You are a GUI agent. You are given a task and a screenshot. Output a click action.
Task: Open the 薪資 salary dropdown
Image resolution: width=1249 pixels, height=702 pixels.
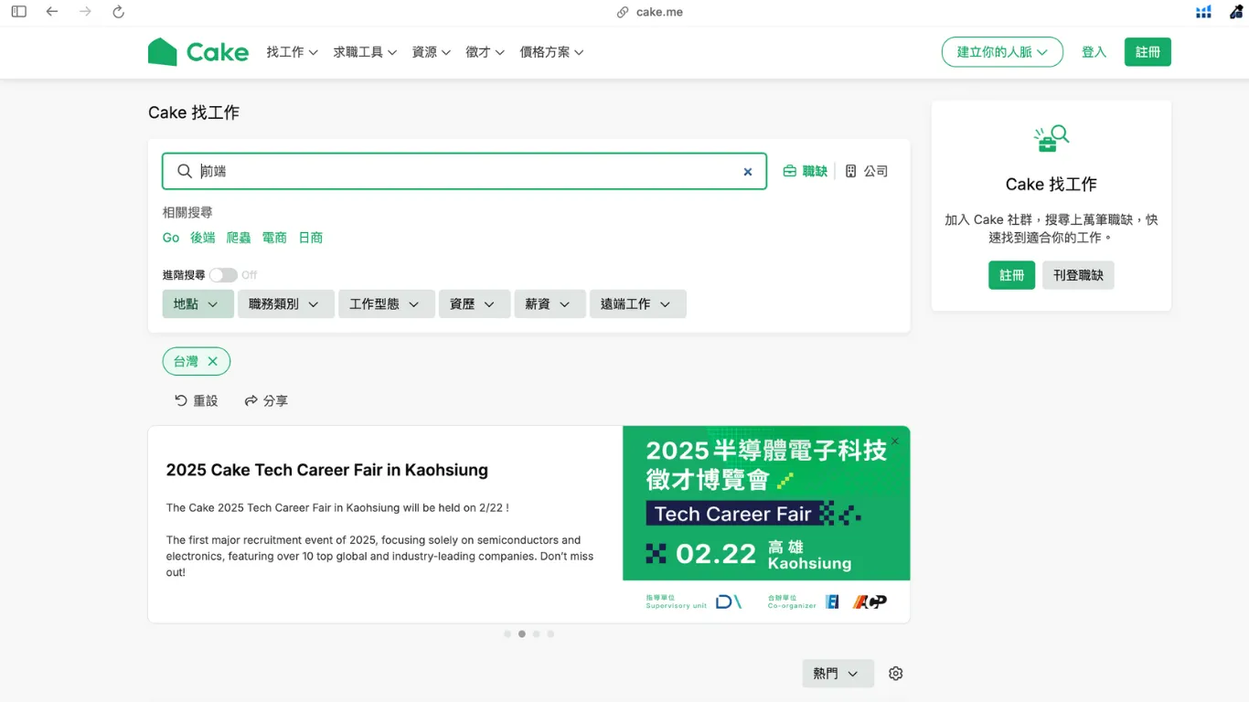[550, 303]
